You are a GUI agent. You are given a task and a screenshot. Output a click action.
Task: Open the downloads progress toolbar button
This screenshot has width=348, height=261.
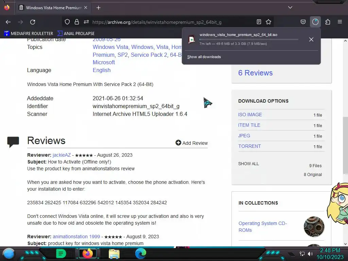point(315,22)
